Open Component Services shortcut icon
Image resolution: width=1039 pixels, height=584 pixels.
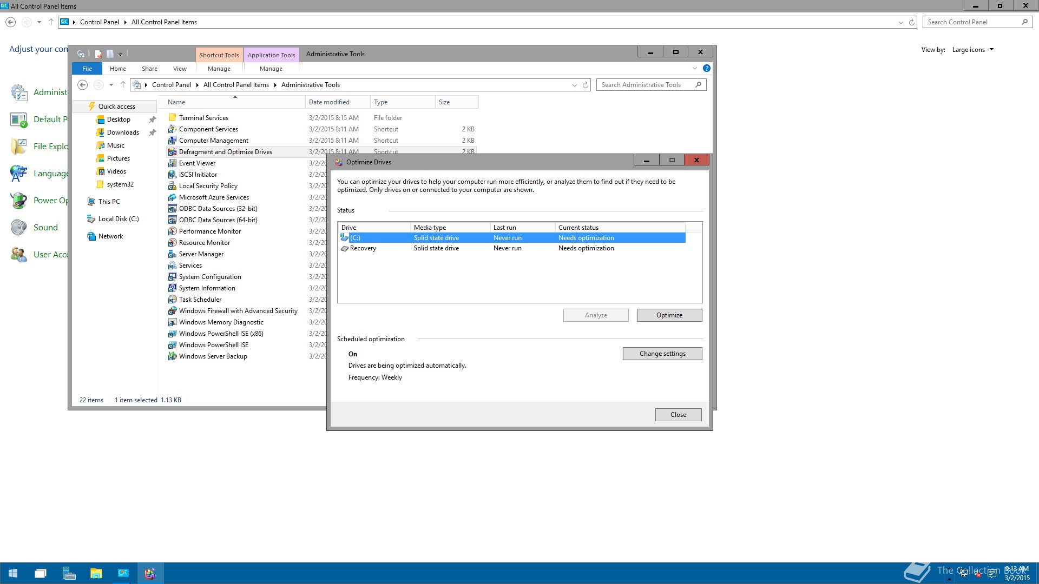(172, 129)
